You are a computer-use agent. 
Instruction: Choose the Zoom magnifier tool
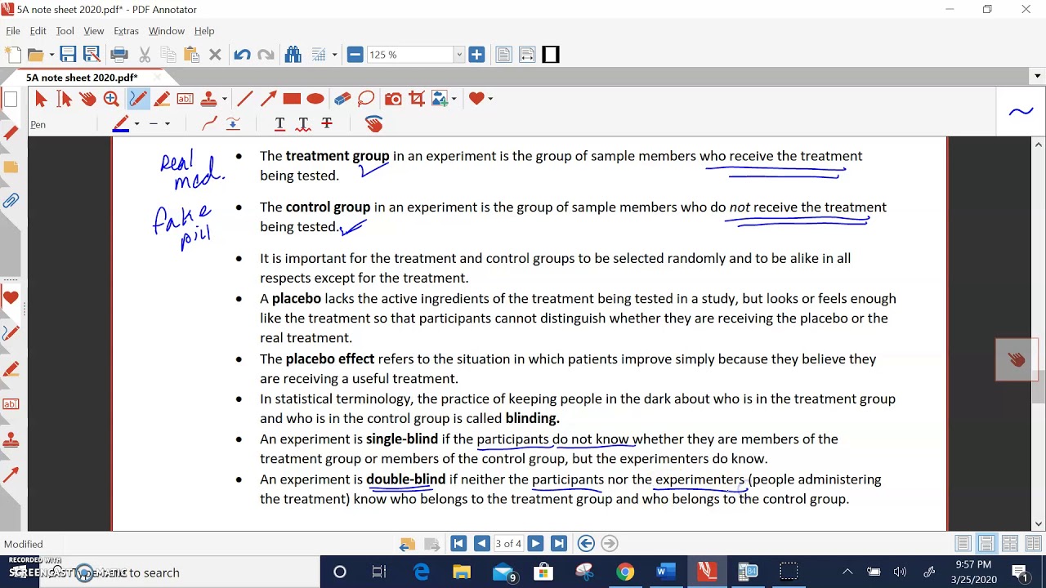pos(112,99)
